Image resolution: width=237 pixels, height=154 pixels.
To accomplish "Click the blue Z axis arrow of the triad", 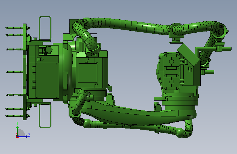I will [x=23, y=136].
